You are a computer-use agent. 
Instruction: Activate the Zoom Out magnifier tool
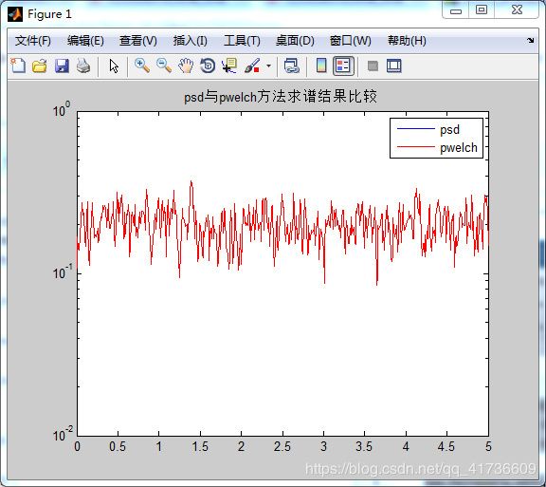pos(164,66)
